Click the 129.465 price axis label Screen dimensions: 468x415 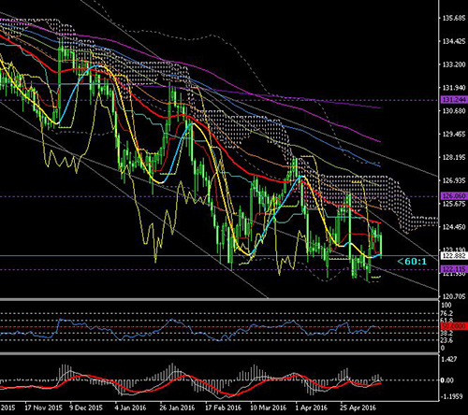tap(454, 135)
